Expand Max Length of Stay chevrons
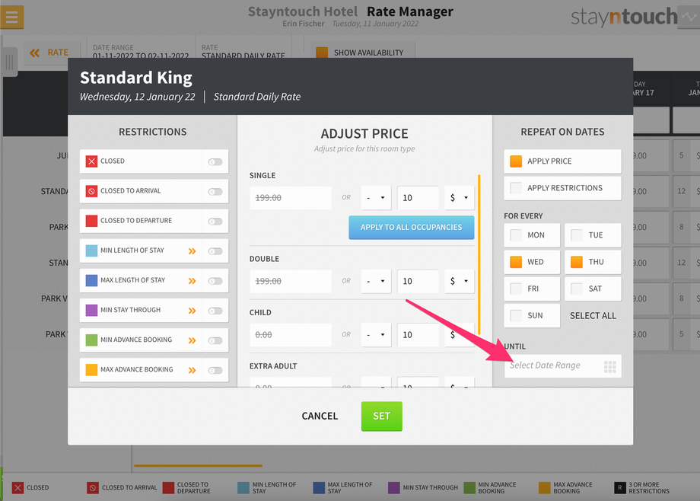Image resolution: width=700 pixels, height=501 pixels. (x=192, y=281)
